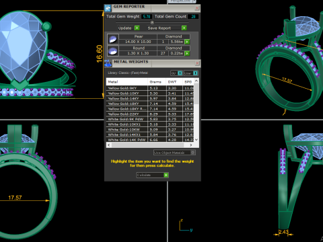Image resolution: width=323 pixels, height=242 pixels.
Task: Click the Round shape label cell
Action: [x=138, y=48]
